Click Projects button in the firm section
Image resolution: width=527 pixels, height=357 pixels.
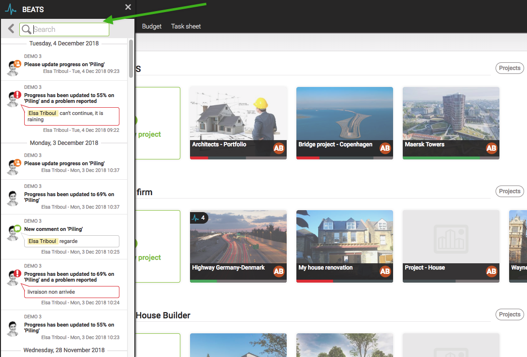click(510, 191)
